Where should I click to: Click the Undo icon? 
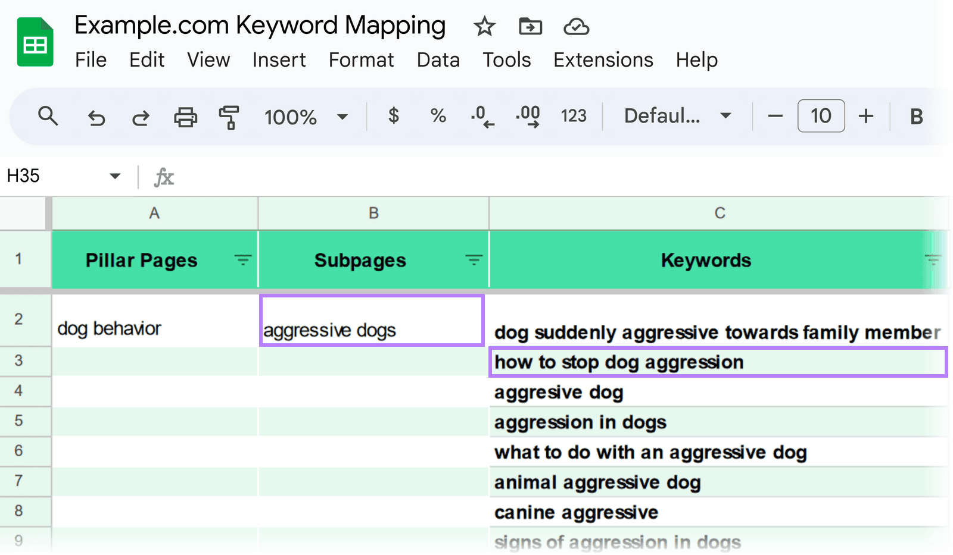click(96, 117)
